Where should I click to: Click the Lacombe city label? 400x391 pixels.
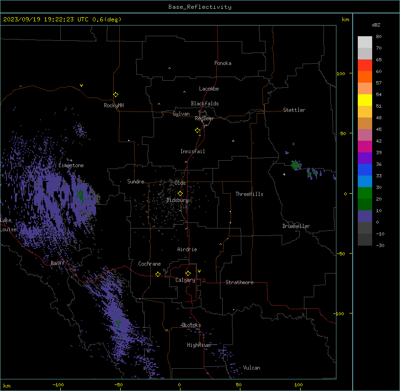(x=209, y=89)
